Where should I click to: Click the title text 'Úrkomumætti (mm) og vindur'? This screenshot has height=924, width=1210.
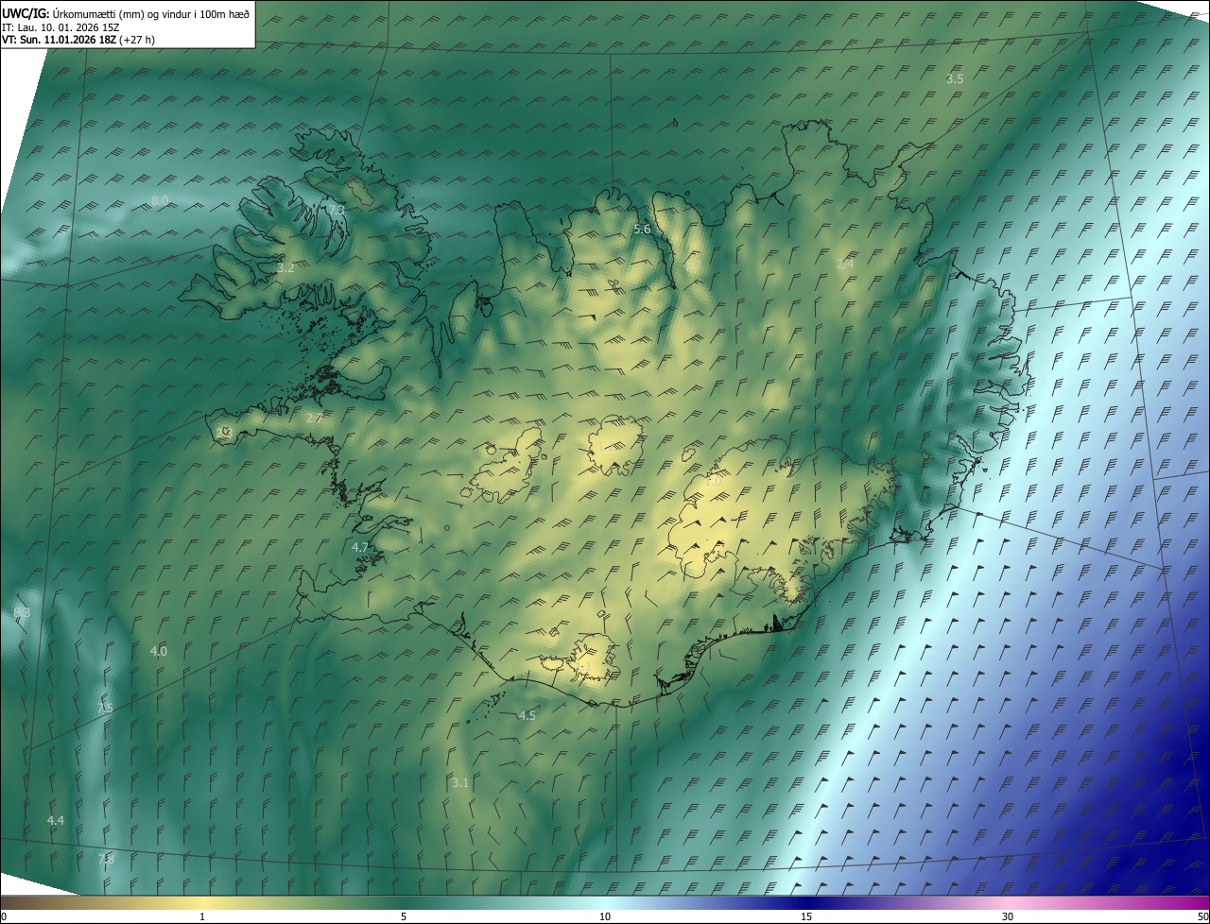[124, 14]
